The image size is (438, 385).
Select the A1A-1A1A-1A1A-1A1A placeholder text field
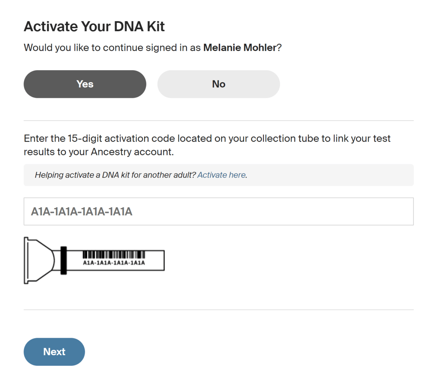[82, 211]
